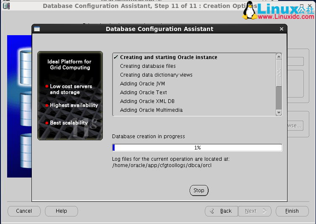Open the progress dialog window menu icon
The height and width of the screenshot is (224, 316).
tap(37, 29)
